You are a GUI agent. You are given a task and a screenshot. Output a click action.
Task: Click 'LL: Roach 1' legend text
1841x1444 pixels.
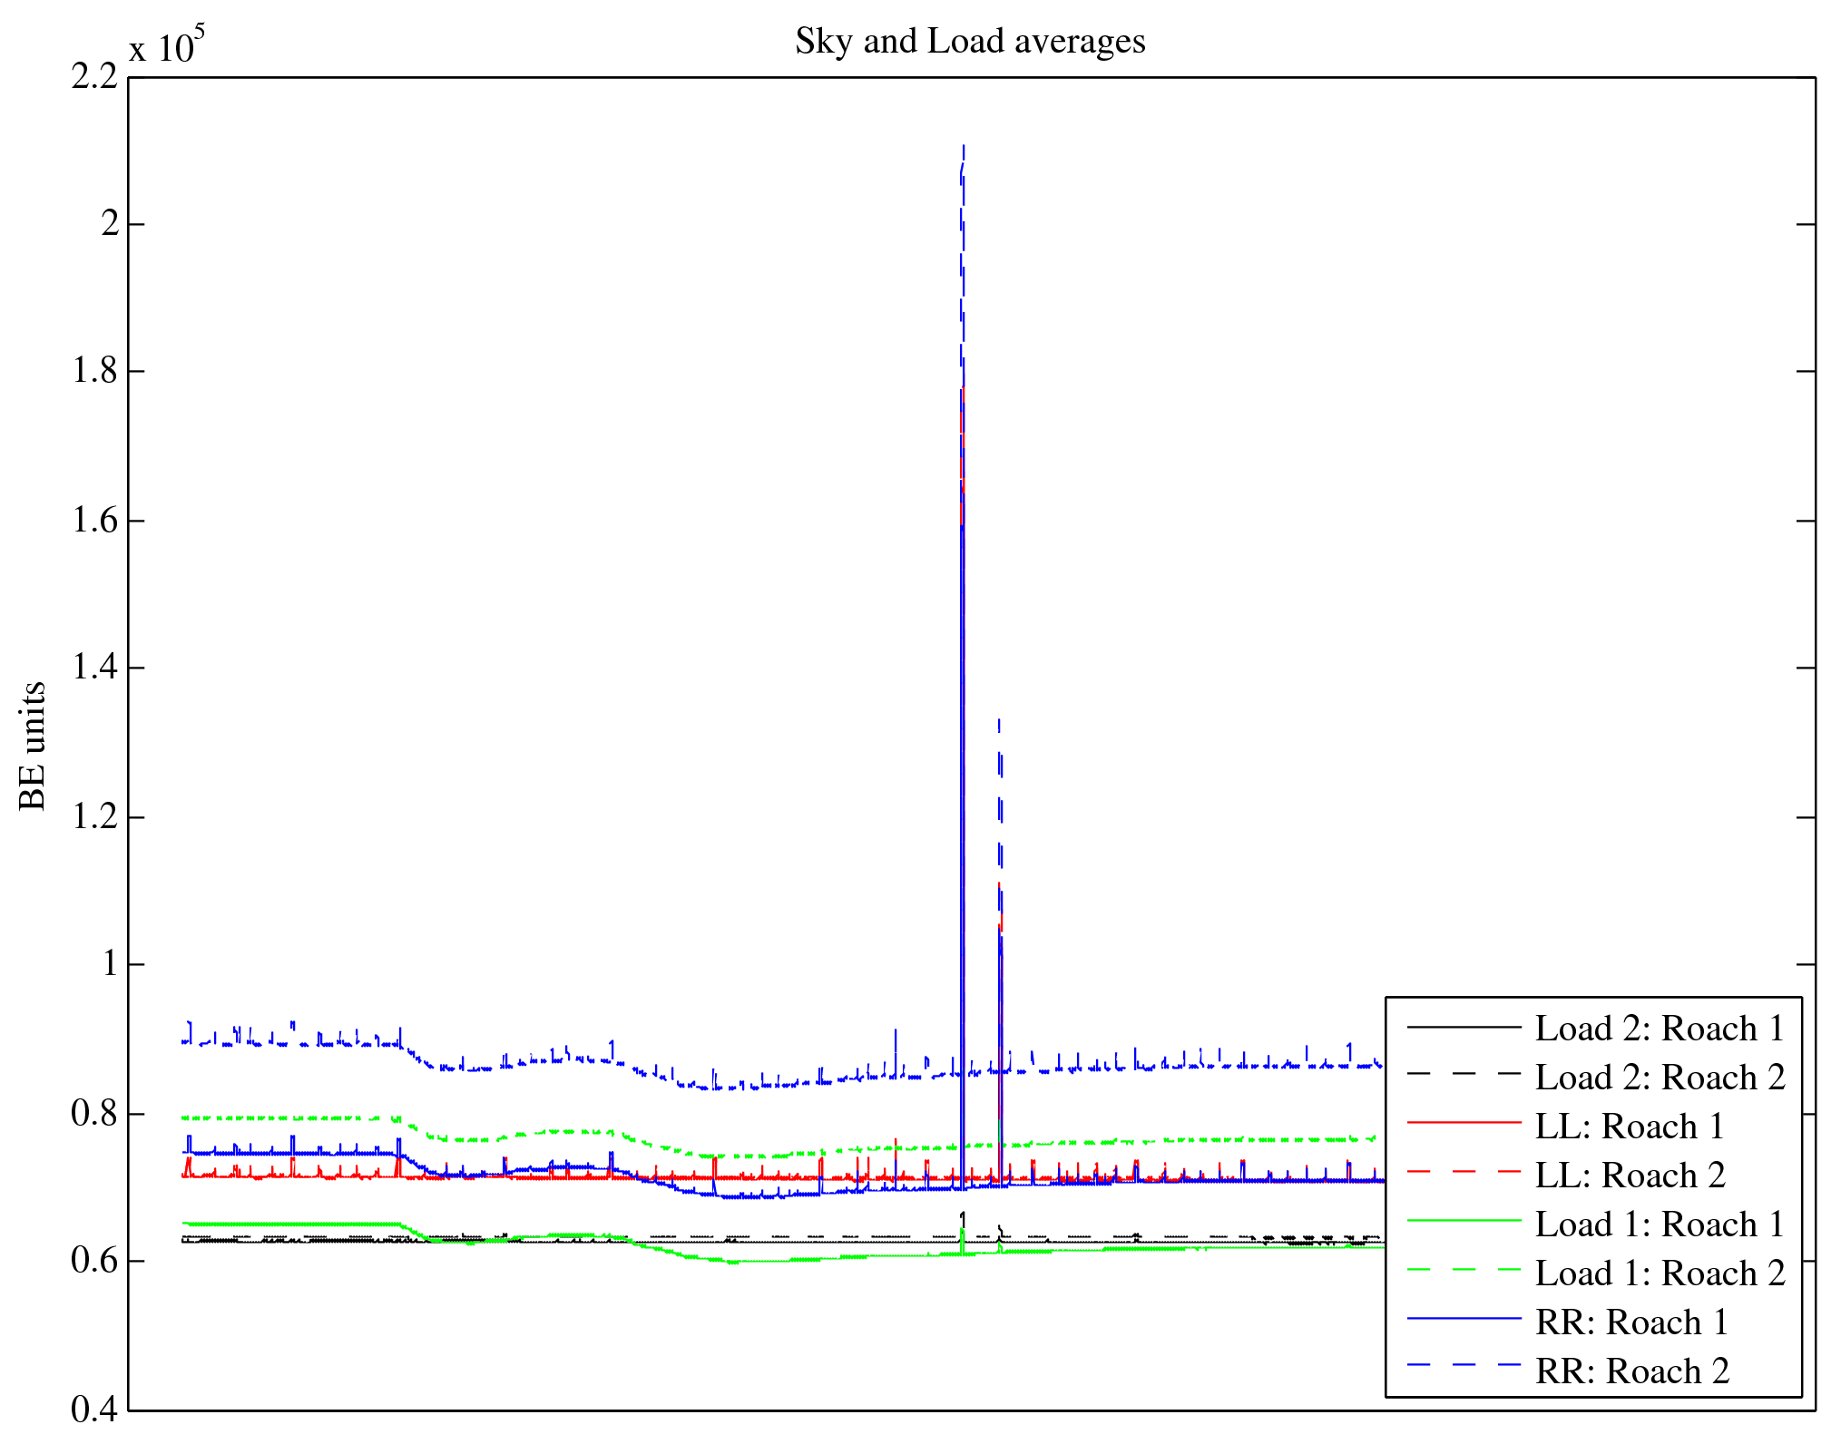(1629, 1127)
